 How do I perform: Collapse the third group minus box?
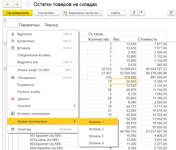click(5, 69)
